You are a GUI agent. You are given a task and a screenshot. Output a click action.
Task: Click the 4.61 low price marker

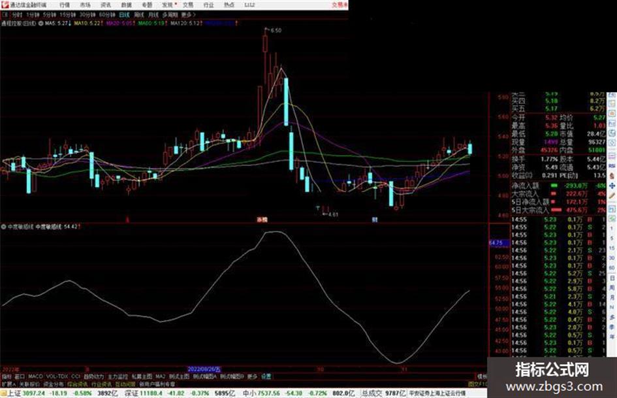[x=333, y=214]
